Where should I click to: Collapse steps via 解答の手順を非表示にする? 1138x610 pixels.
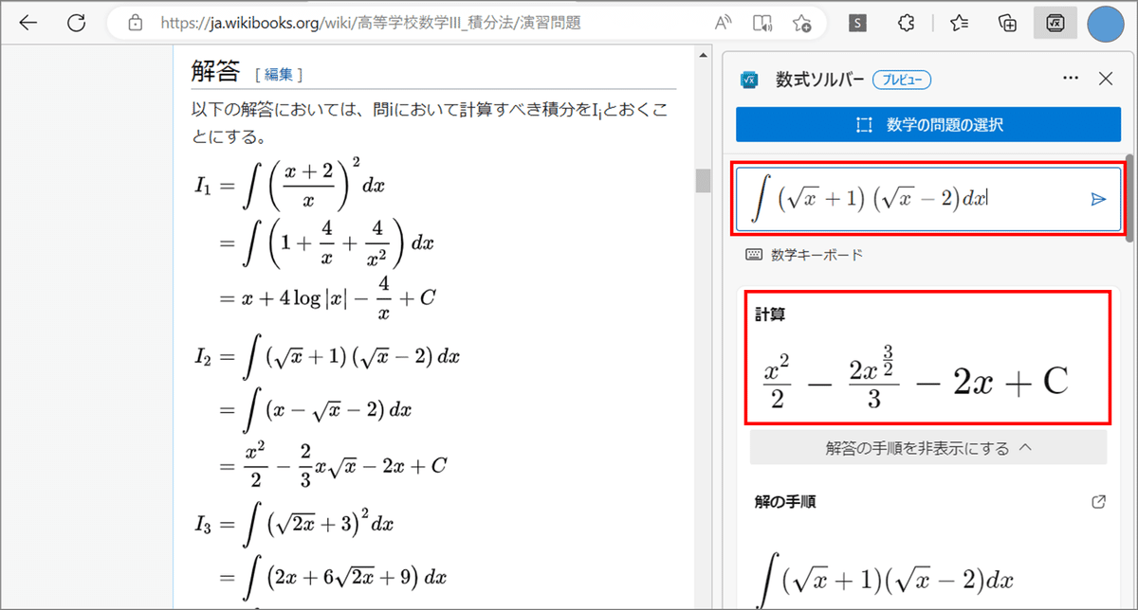[x=927, y=448]
